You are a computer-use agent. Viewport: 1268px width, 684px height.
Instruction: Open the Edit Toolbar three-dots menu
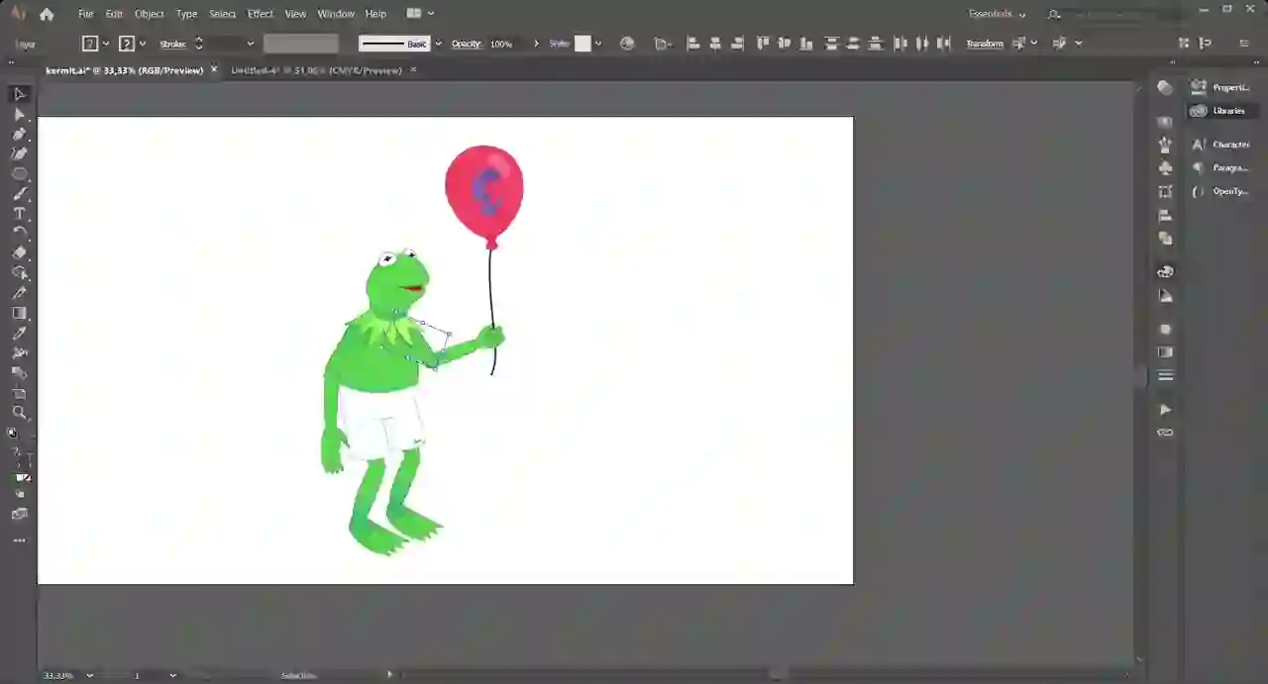click(19, 541)
